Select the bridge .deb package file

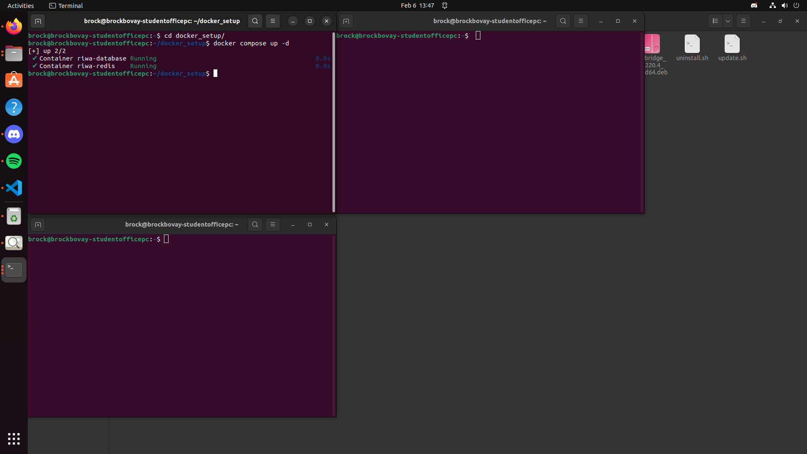click(x=655, y=55)
